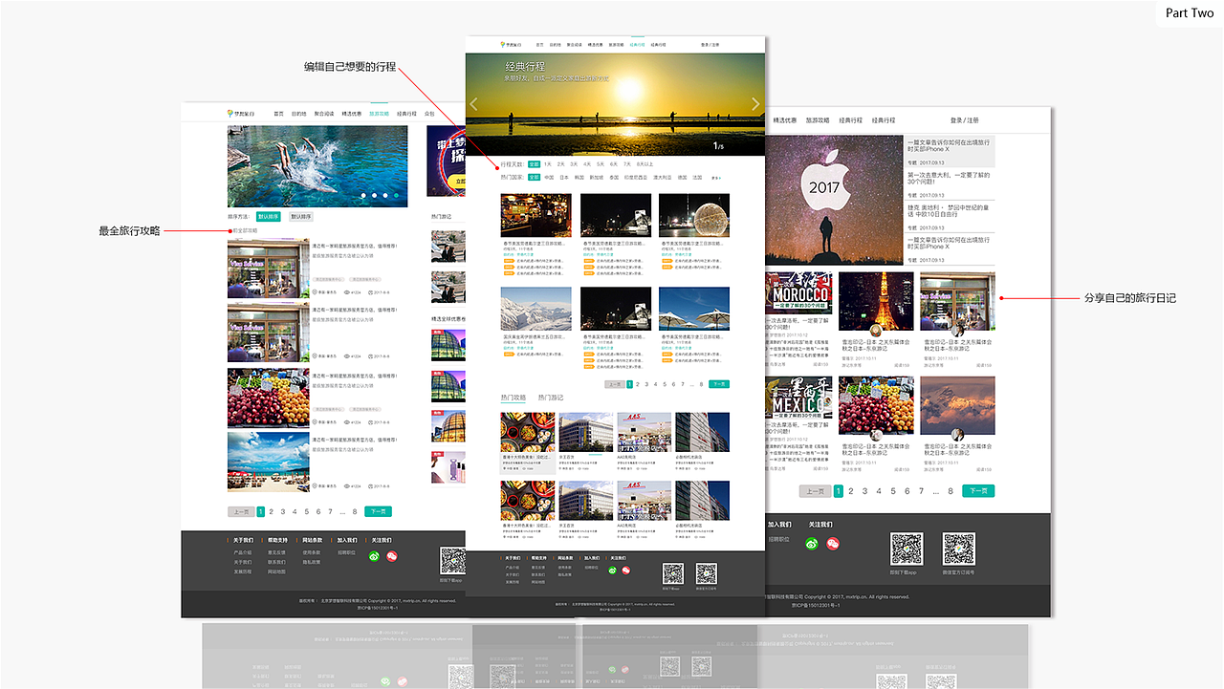Viewport: 1224px width, 689px height.
Task: Click the right page's 下一页 button
Action: coord(978,491)
